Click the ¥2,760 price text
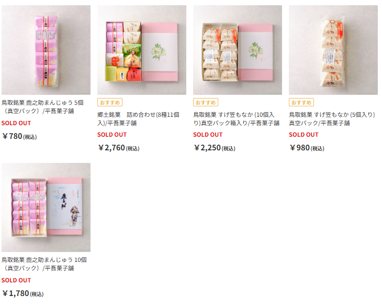The width and height of the screenshot is (382, 307). [x=119, y=148]
